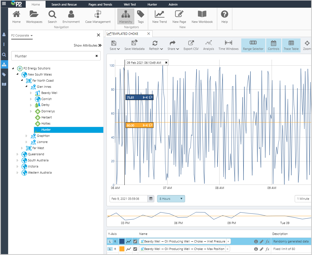The image size is (312, 255).
Task: Click the Export CSV icon
Action: pyautogui.click(x=191, y=45)
